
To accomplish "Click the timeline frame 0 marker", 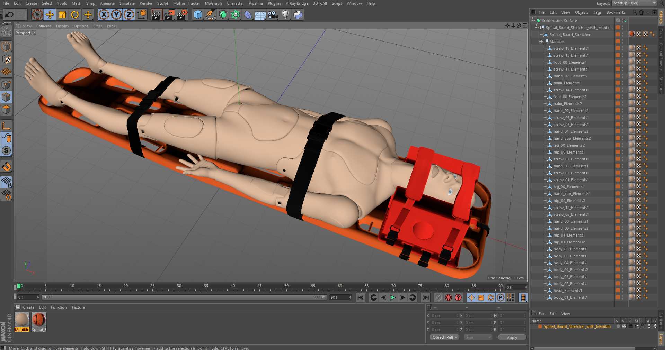I will point(19,286).
